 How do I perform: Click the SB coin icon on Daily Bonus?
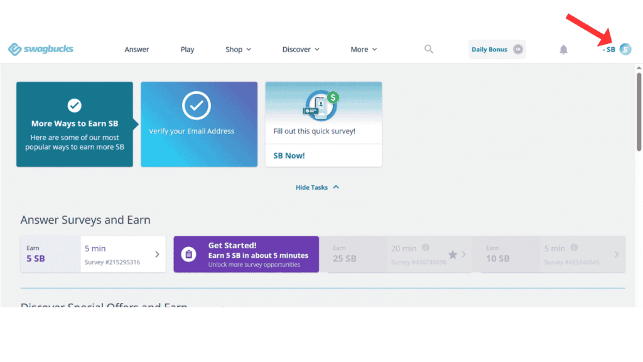point(517,49)
